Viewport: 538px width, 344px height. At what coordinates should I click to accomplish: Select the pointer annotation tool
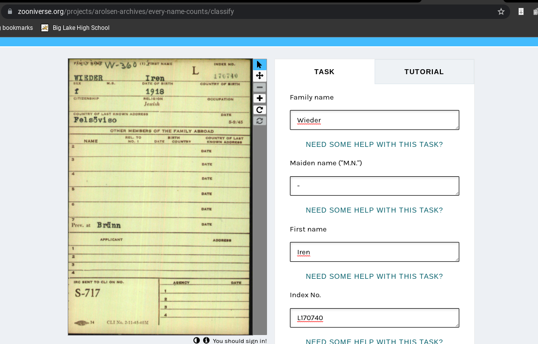tap(260, 65)
